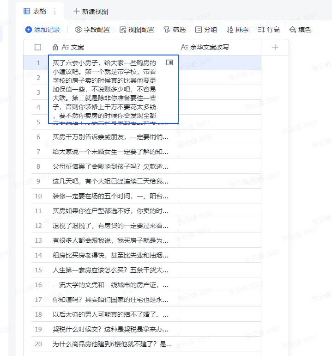332x356 pixels.
Task: Click the cell starting 这几天吧，有个大姐
Action: point(113,181)
